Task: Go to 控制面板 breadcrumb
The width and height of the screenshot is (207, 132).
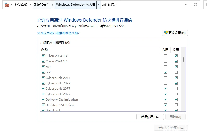Action: click(x=21, y=5)
